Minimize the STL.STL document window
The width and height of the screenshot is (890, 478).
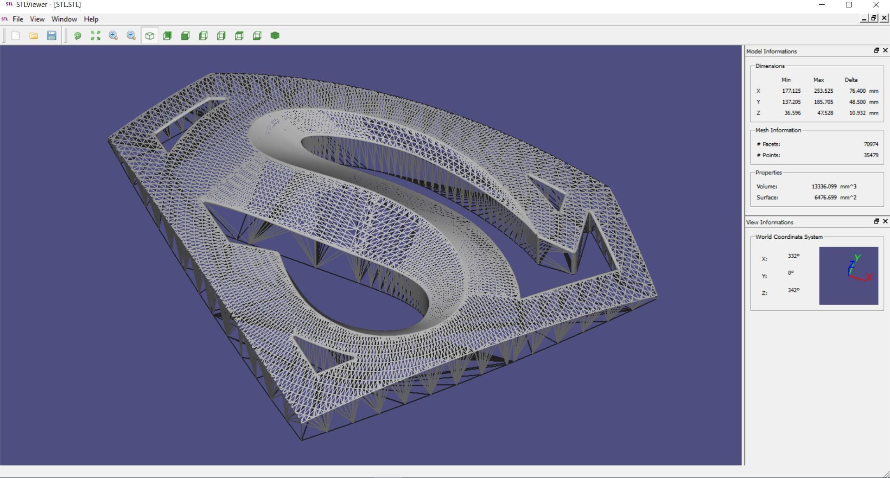(864, 18)
